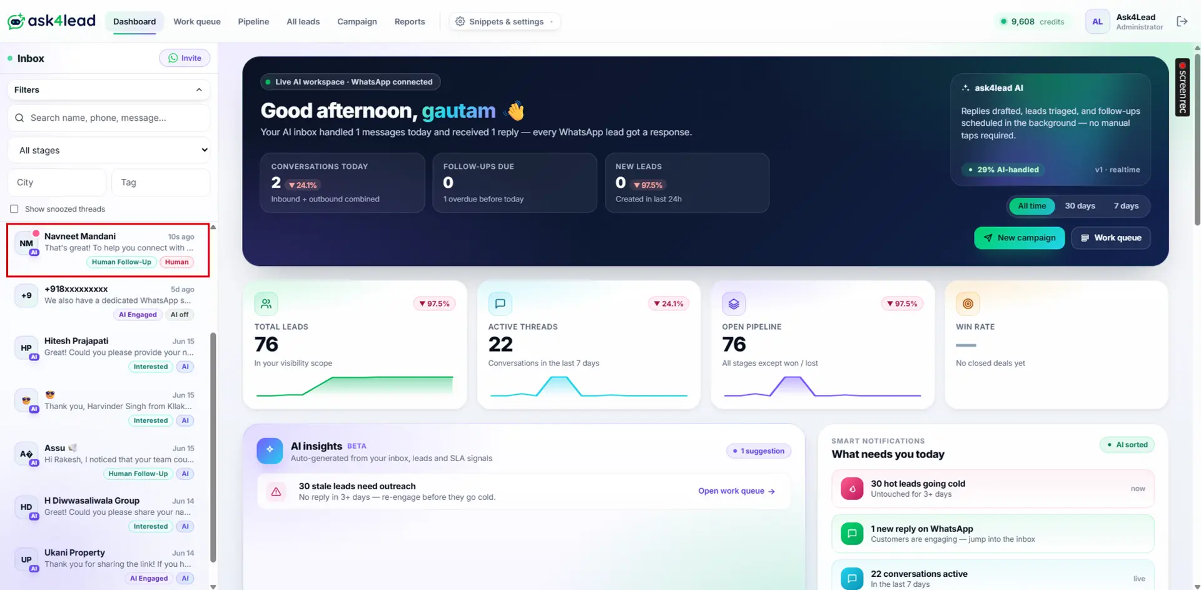
Task: Click the Total Leads people icon
Action: [x=266, y=303]
